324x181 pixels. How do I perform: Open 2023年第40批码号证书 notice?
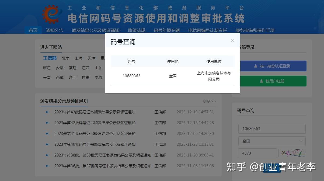click(x=95, y=144)
